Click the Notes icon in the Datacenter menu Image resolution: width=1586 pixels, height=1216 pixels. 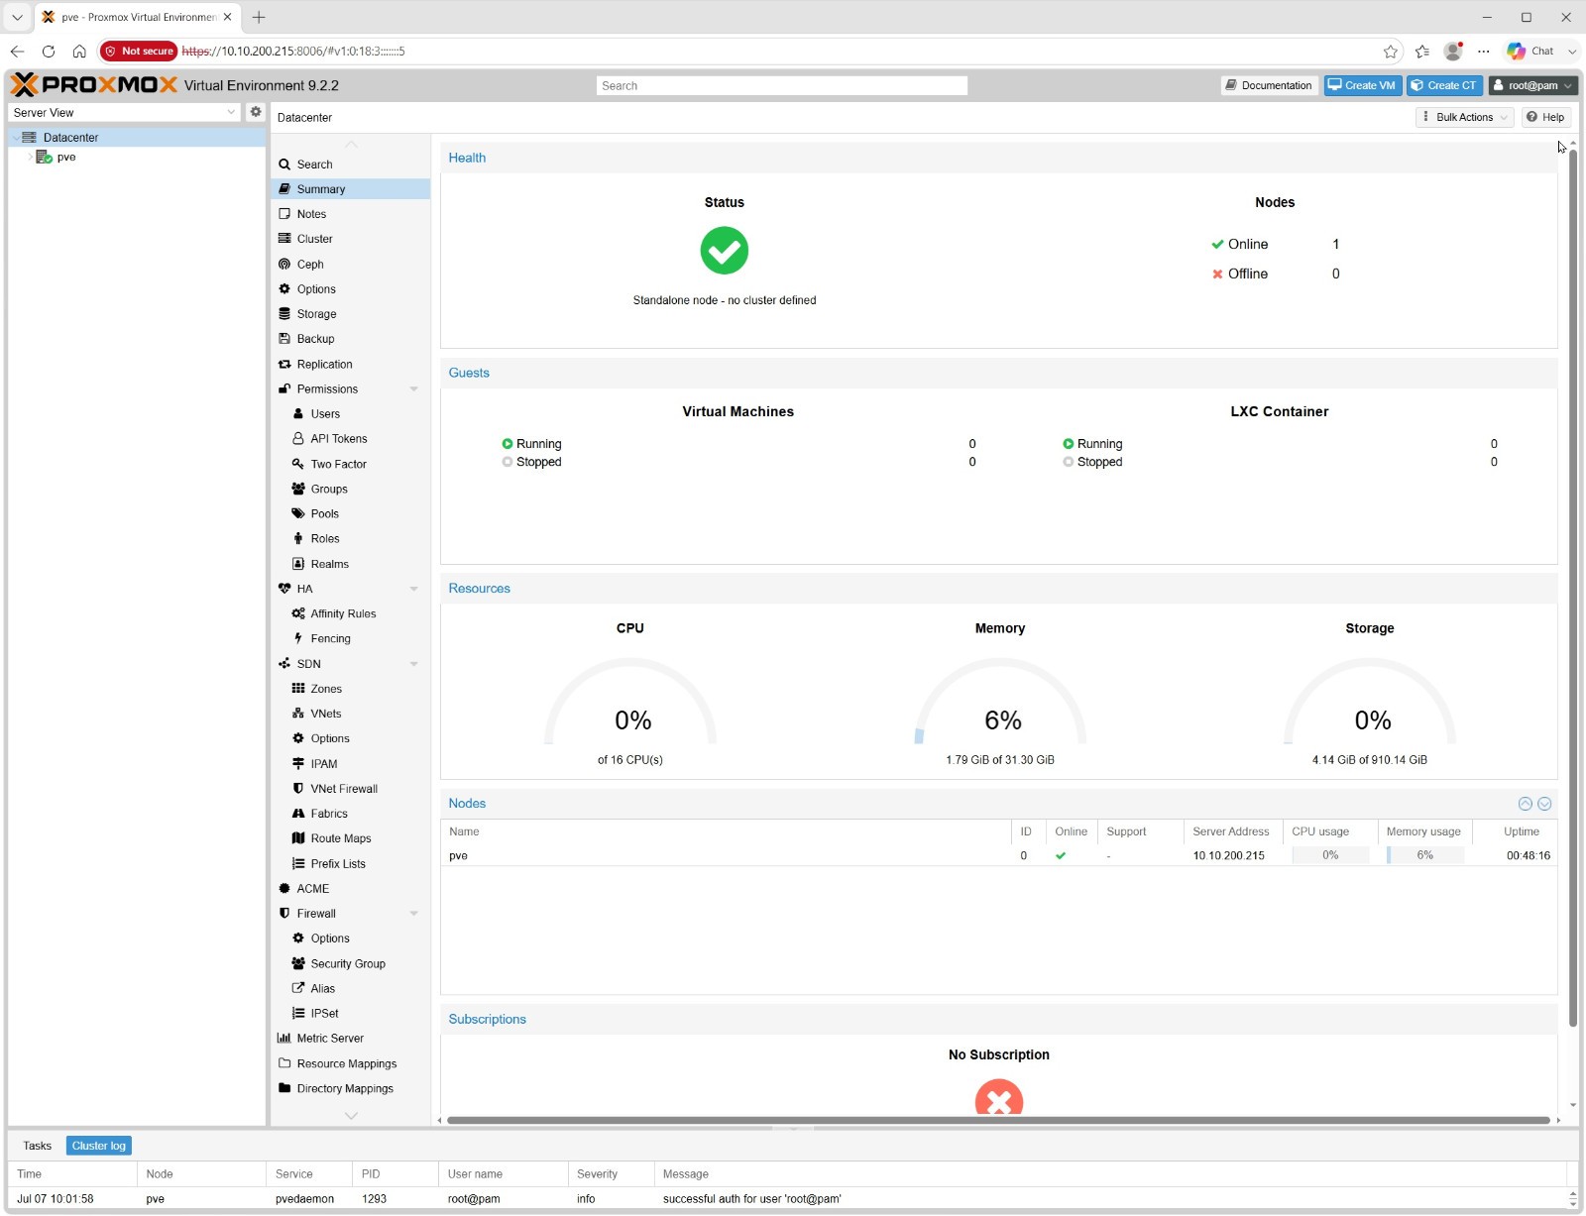[x=284, y=214]
